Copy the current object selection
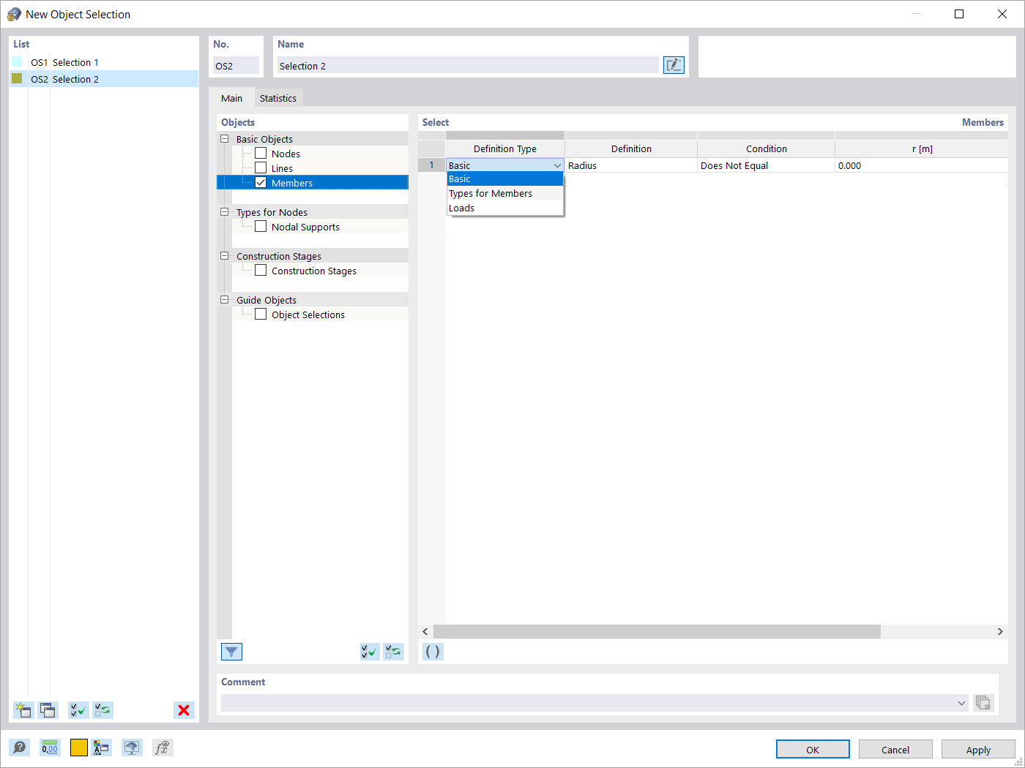1025x768 pixels. [48, 710]
